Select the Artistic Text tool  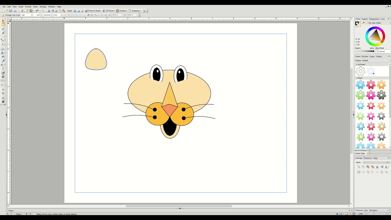tap(2, 53)
